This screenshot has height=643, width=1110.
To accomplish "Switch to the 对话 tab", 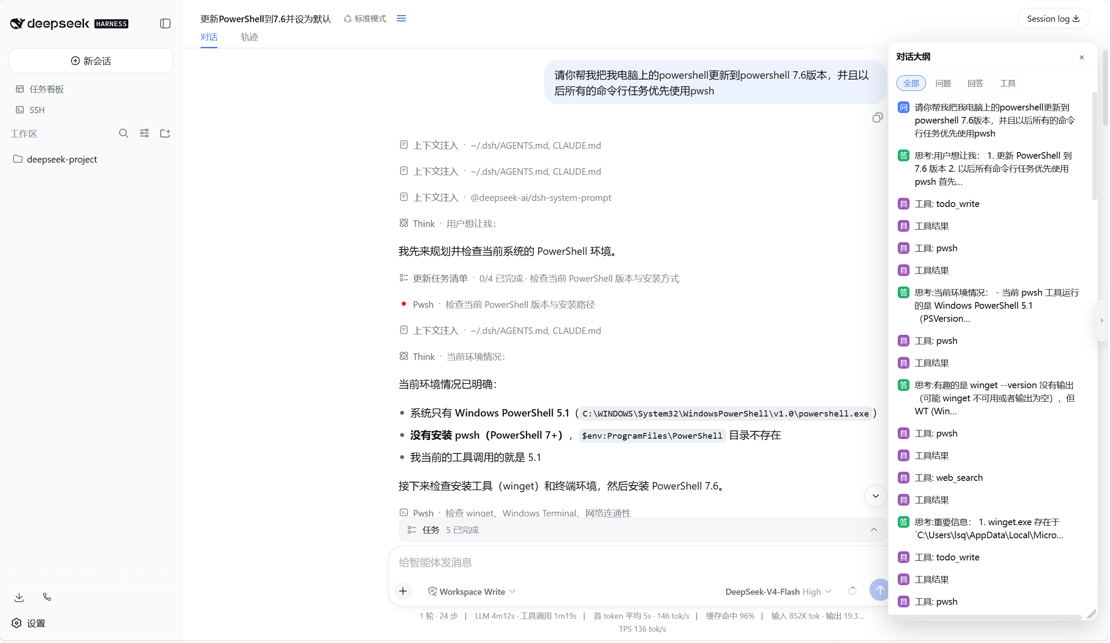I will pos(209,37).
